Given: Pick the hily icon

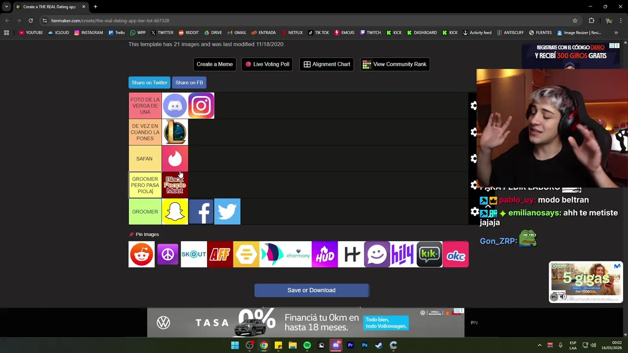Looking at the screenshot, I should 403,254.
